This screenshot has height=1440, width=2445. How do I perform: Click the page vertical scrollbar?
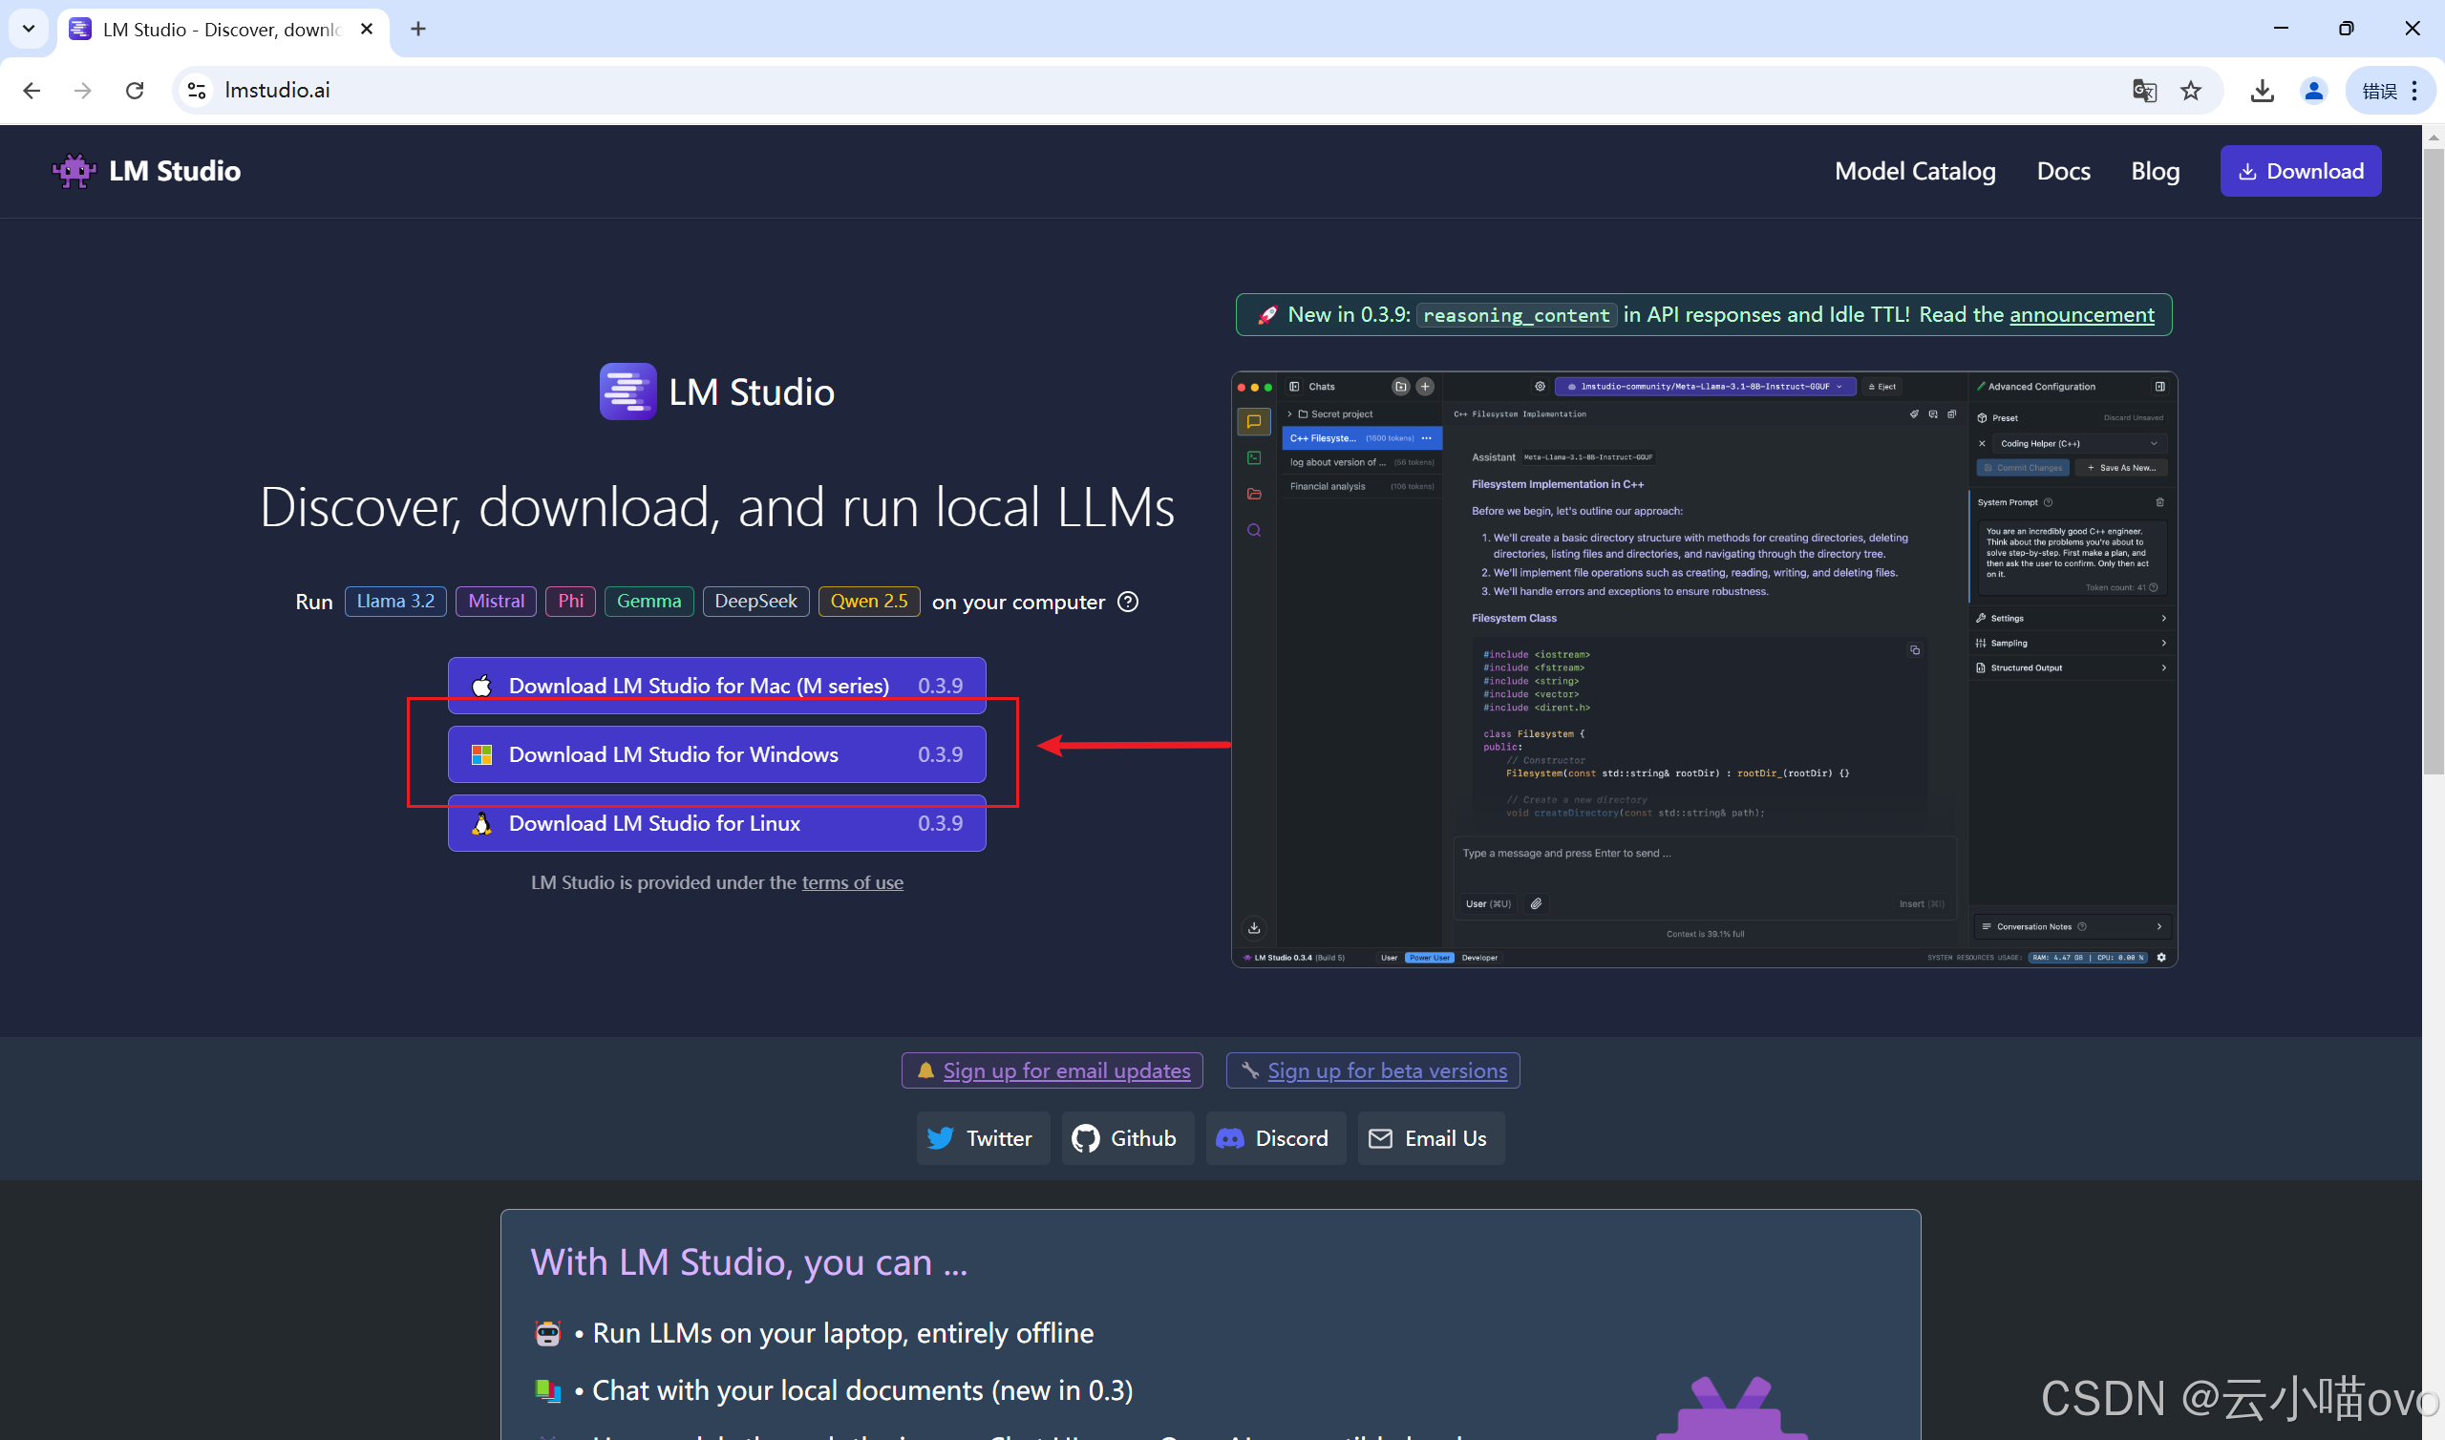(x=2433, y=456)
